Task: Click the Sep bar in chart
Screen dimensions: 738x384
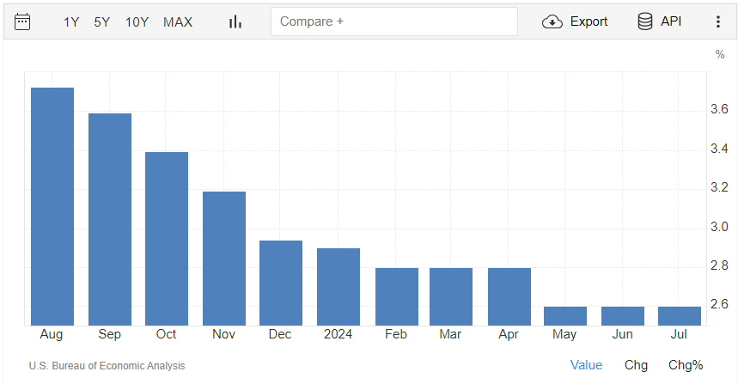Action: (110, 219)
